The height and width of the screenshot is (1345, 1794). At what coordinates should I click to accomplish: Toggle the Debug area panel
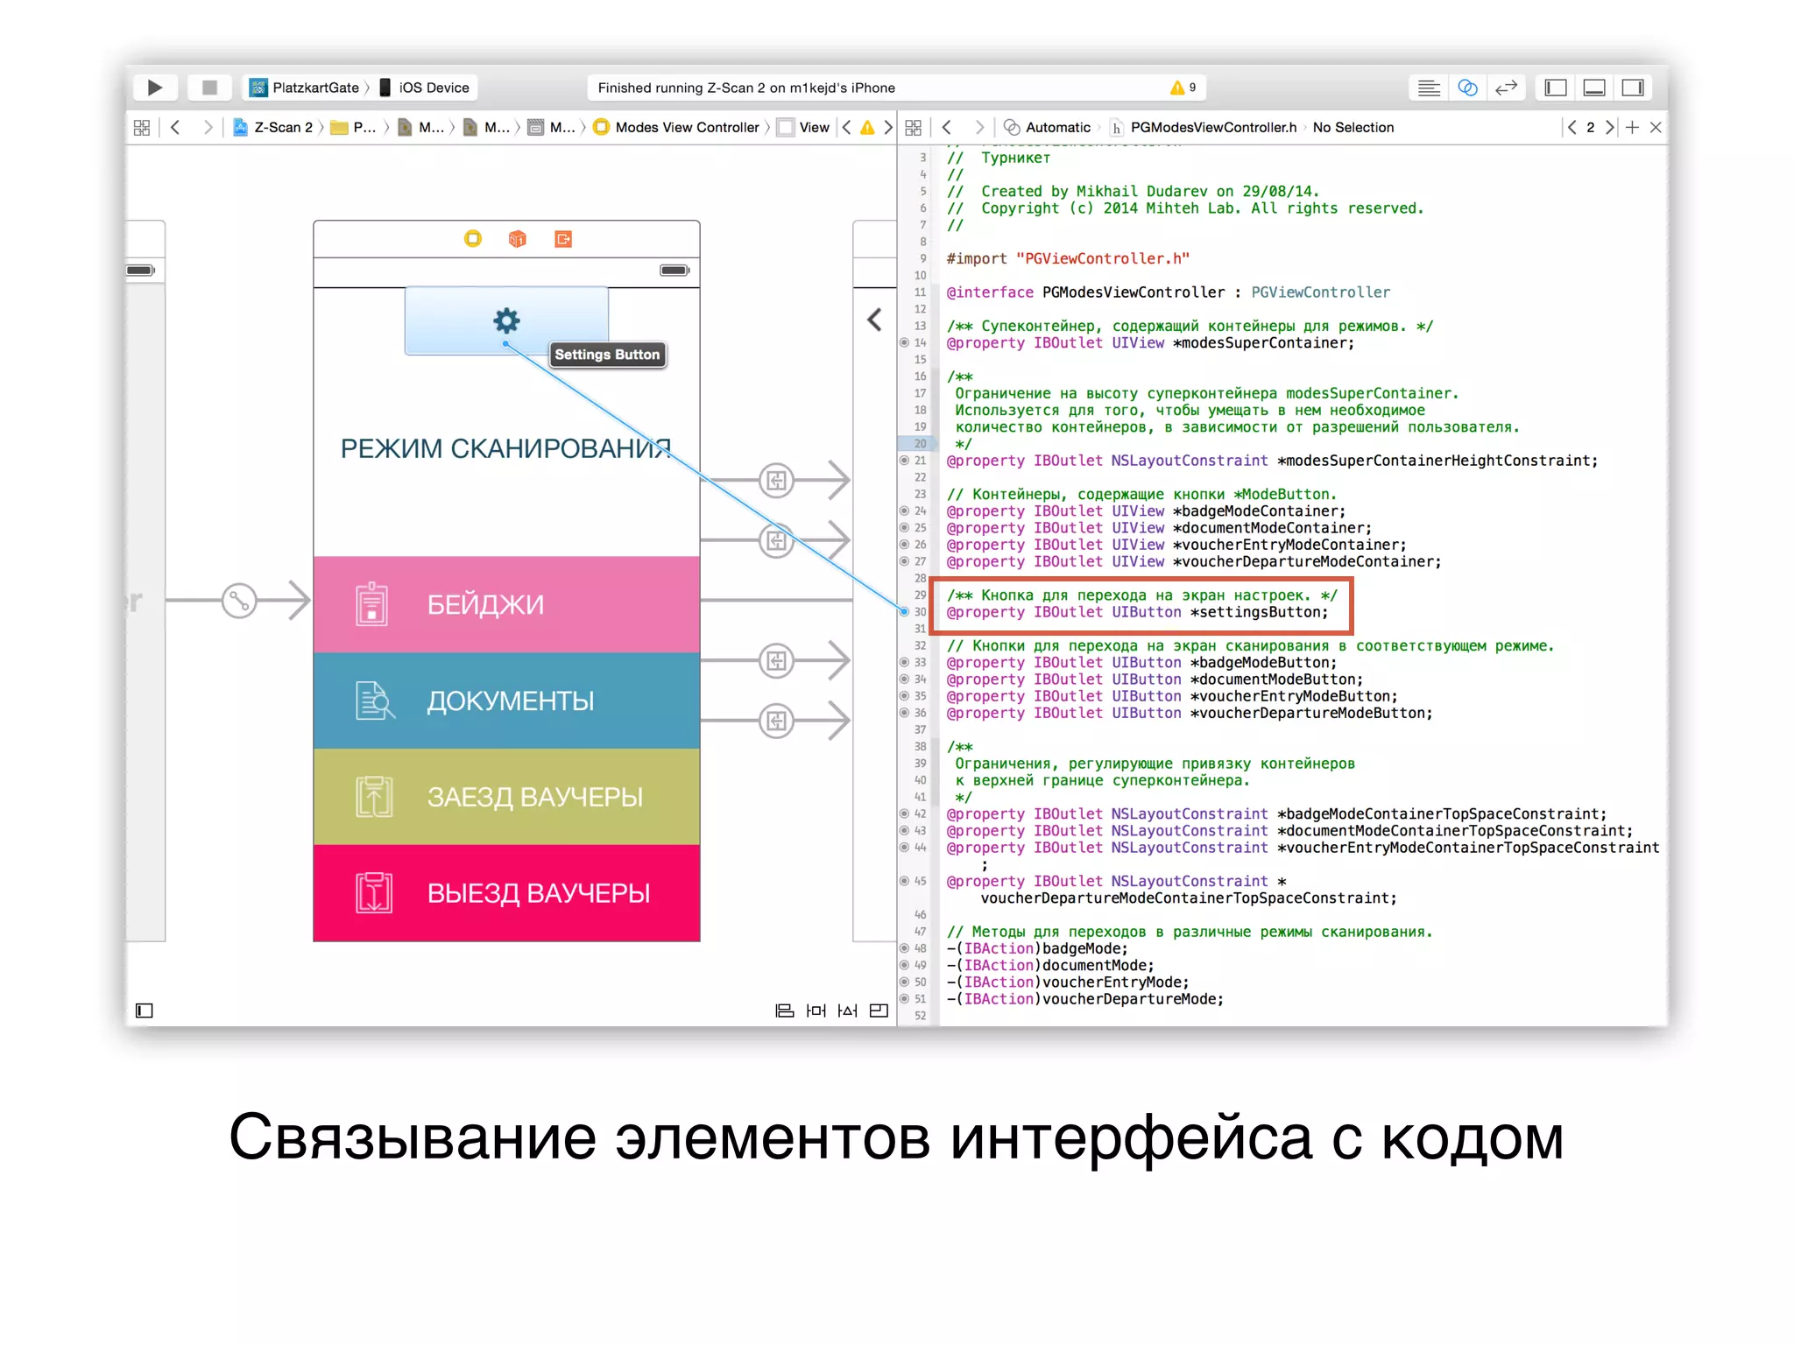click(x=1594, y=88)
